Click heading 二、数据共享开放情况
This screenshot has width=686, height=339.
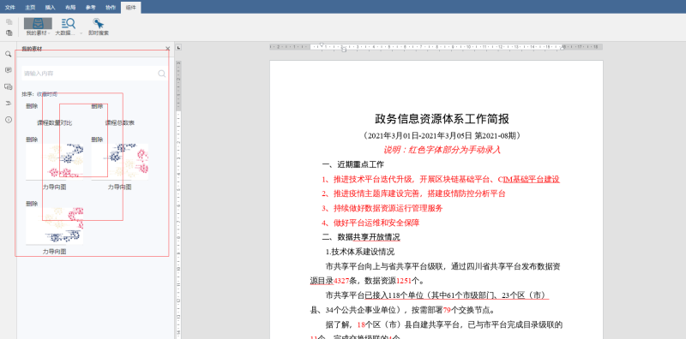pos(360,237)
